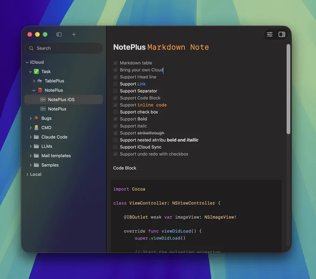Screen dimensions: 316x279
Task: Toggle the sidebar visibility button
Action: 59,34
